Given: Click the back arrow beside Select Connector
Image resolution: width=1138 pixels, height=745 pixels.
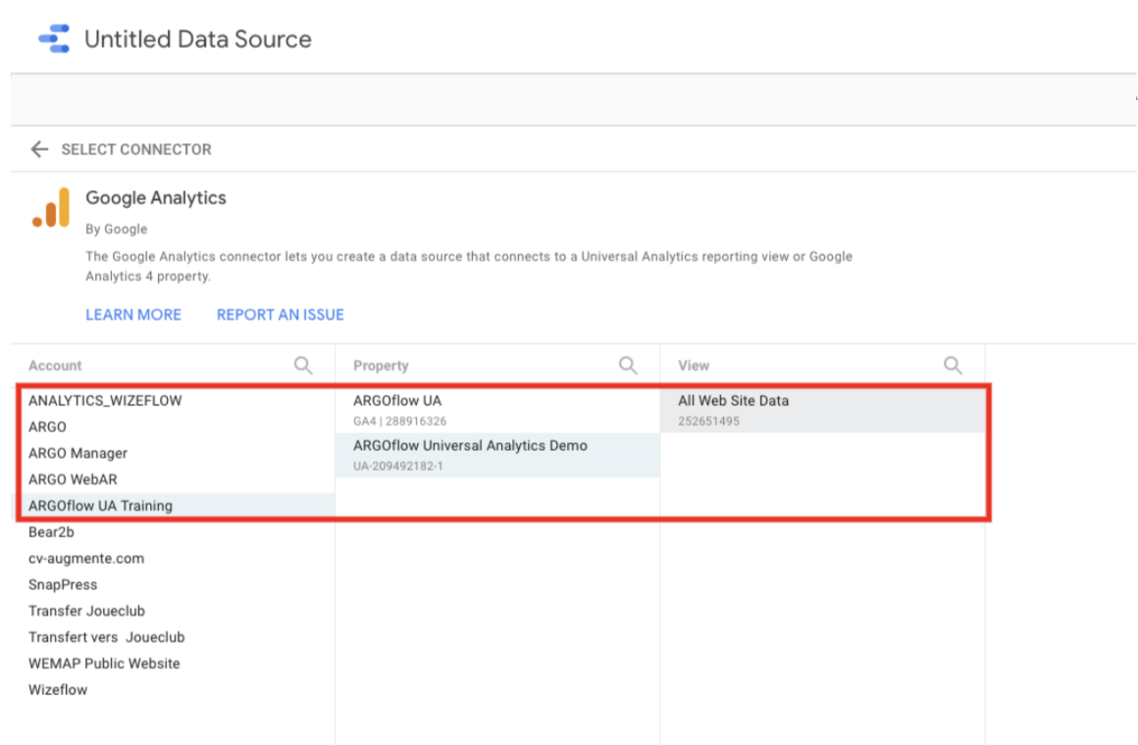Looking at the screenshot, I should [39, 149].
